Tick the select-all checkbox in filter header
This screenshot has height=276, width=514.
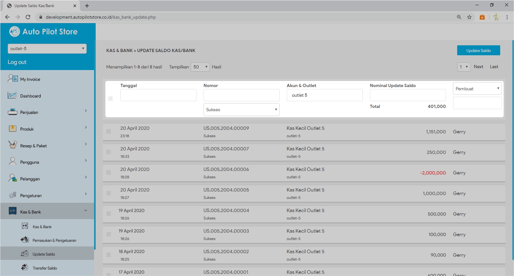110,99
